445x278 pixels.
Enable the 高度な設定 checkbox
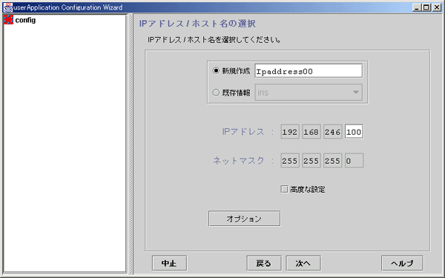click(284, 189)
